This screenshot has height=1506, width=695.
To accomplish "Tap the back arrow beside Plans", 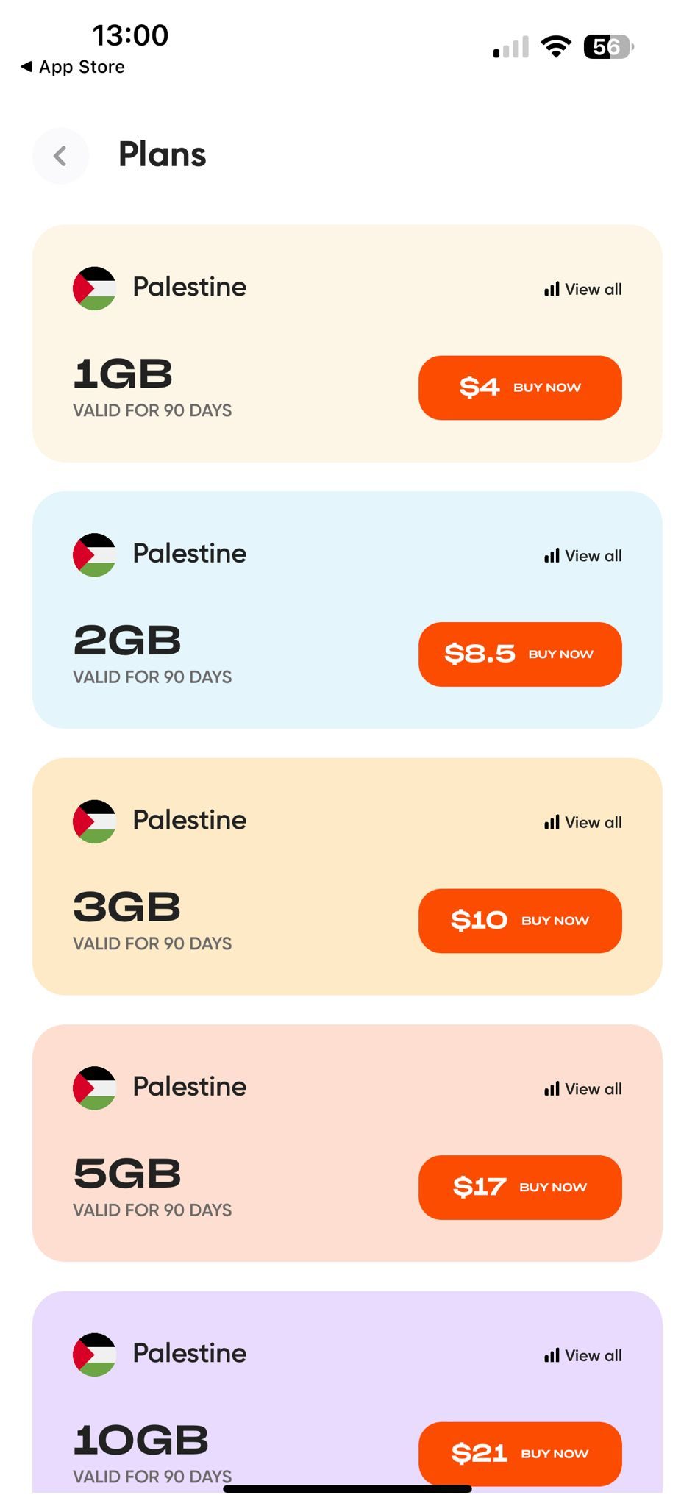I will (x=60, y=156).
